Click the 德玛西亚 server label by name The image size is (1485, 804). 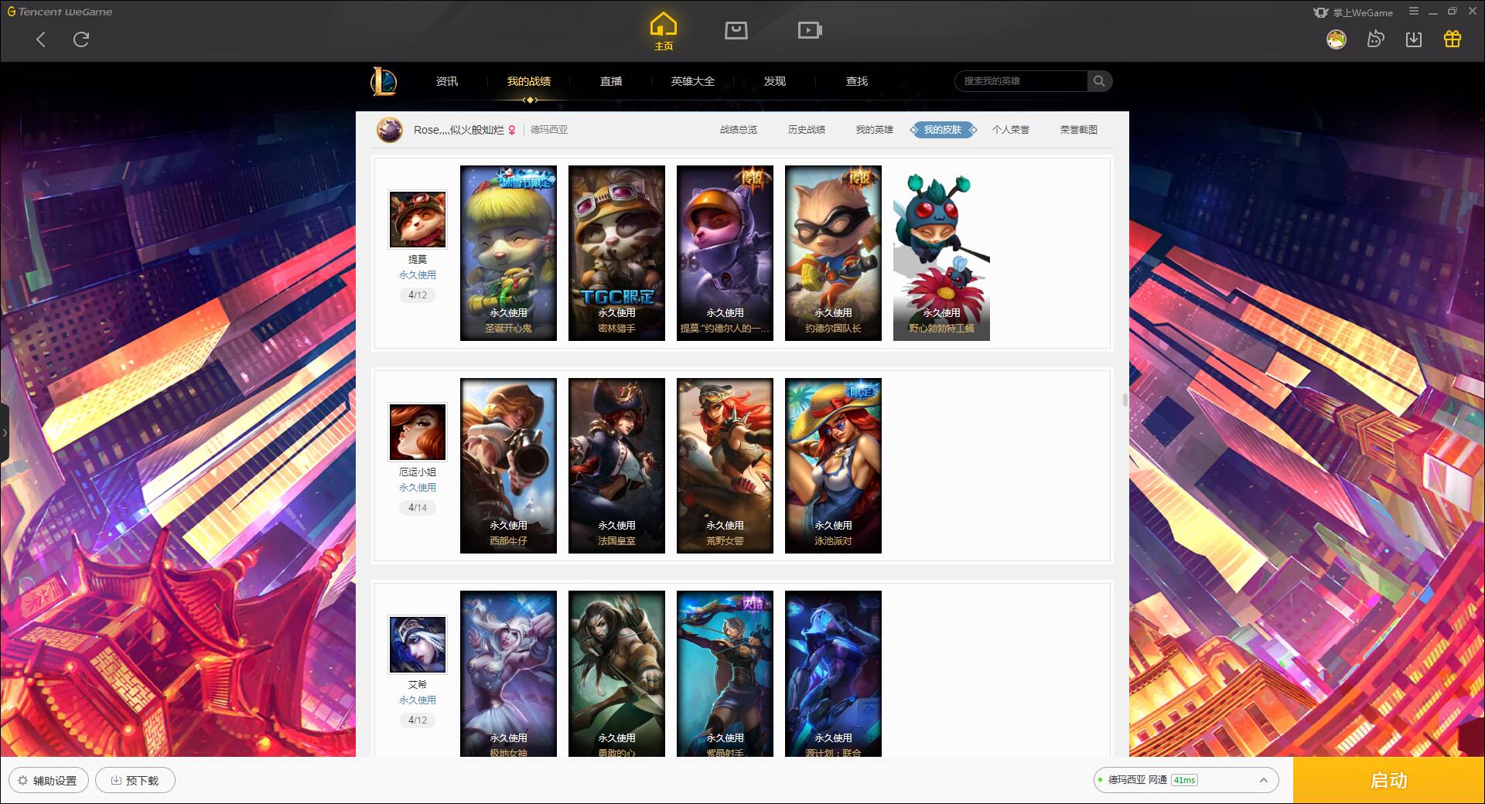[x=549, y=130]
